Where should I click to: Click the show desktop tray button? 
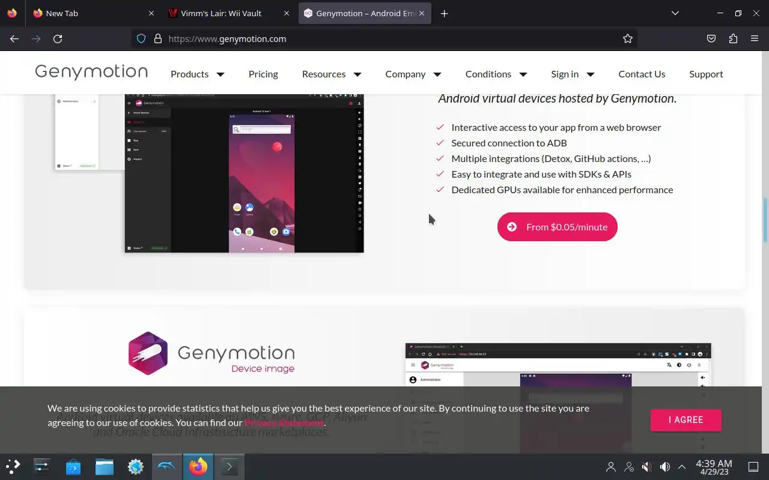point(753,467)
